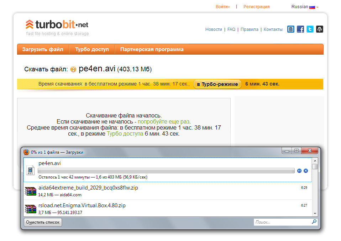Click the попробуйте еще раз link
Viewport: 341px width, 241px height.
pos(164,121)
